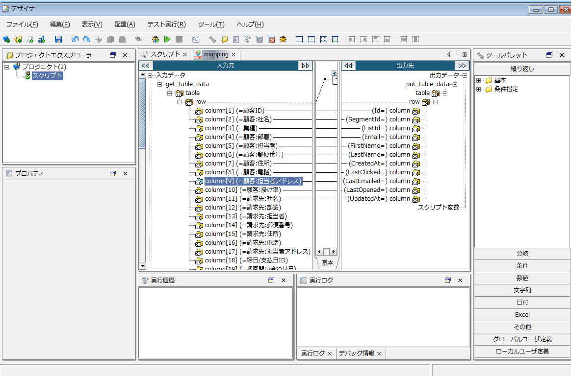Screen dimensions: 571x376
Task: Open the 文字列 palette category
Action: coord(522,290)
